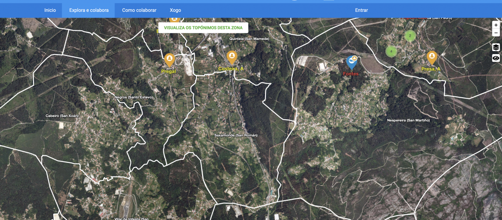Click Visualiza os topónimos desta zona button
This screenshot has height=220, width=502.
click(x=203, y=28)
